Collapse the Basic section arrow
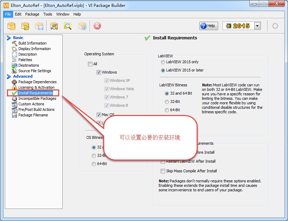The height and width of the screenshot is (221, 288). click(9, 38)
